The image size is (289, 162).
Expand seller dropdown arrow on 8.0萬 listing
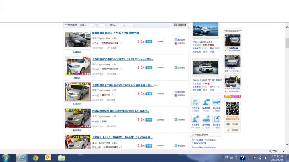pos(120,43)
